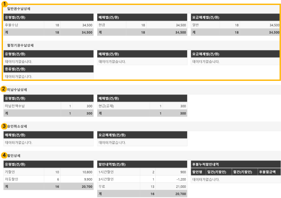Click the 300 amount in 미납전액수납 row
Viewport: 281px width, 198px height.
(x=90, y=106)
